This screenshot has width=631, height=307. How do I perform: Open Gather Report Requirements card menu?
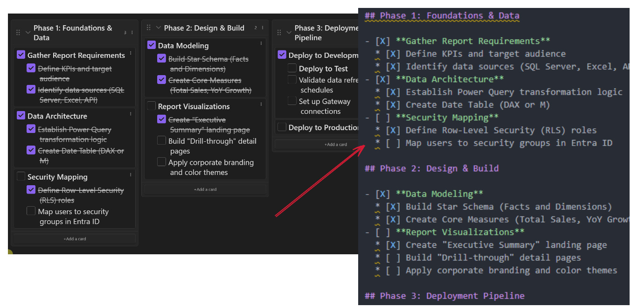131,54
